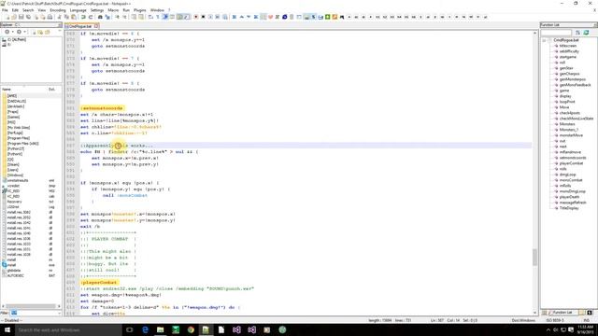This screenshot has width=598, height=336.
Task: Click the Paste toolbar icon
Action: click(x=74, y=17)
